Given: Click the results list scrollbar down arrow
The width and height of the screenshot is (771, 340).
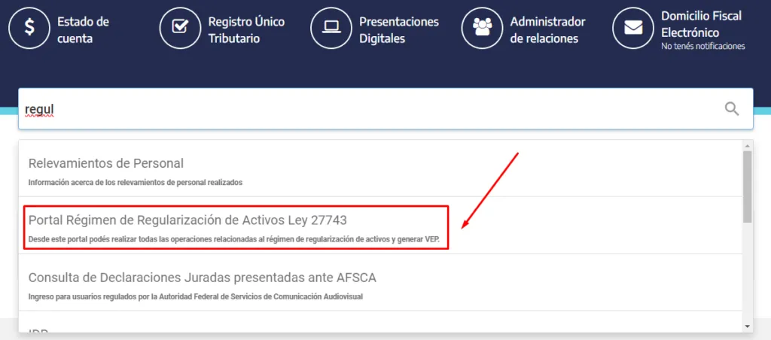Looking at the screenshot, I should (x=748, y=326).
